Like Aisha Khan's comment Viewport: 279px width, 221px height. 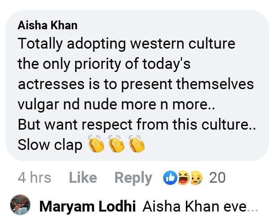point(83,178)
